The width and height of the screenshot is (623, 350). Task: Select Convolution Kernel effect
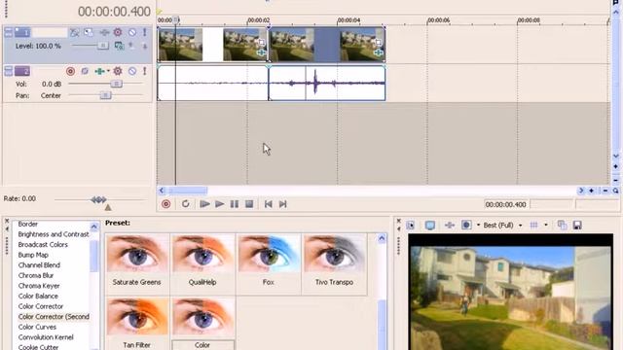click(x=46, y=337)
